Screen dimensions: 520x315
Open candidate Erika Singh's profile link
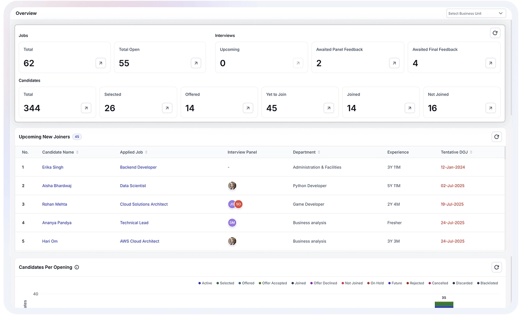pos(53,168)
